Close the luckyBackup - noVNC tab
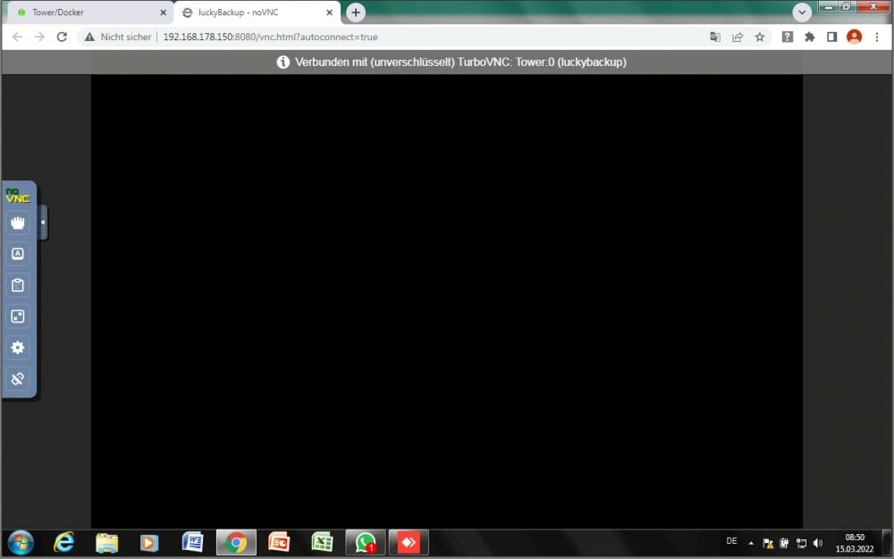 tap(329, 12)
